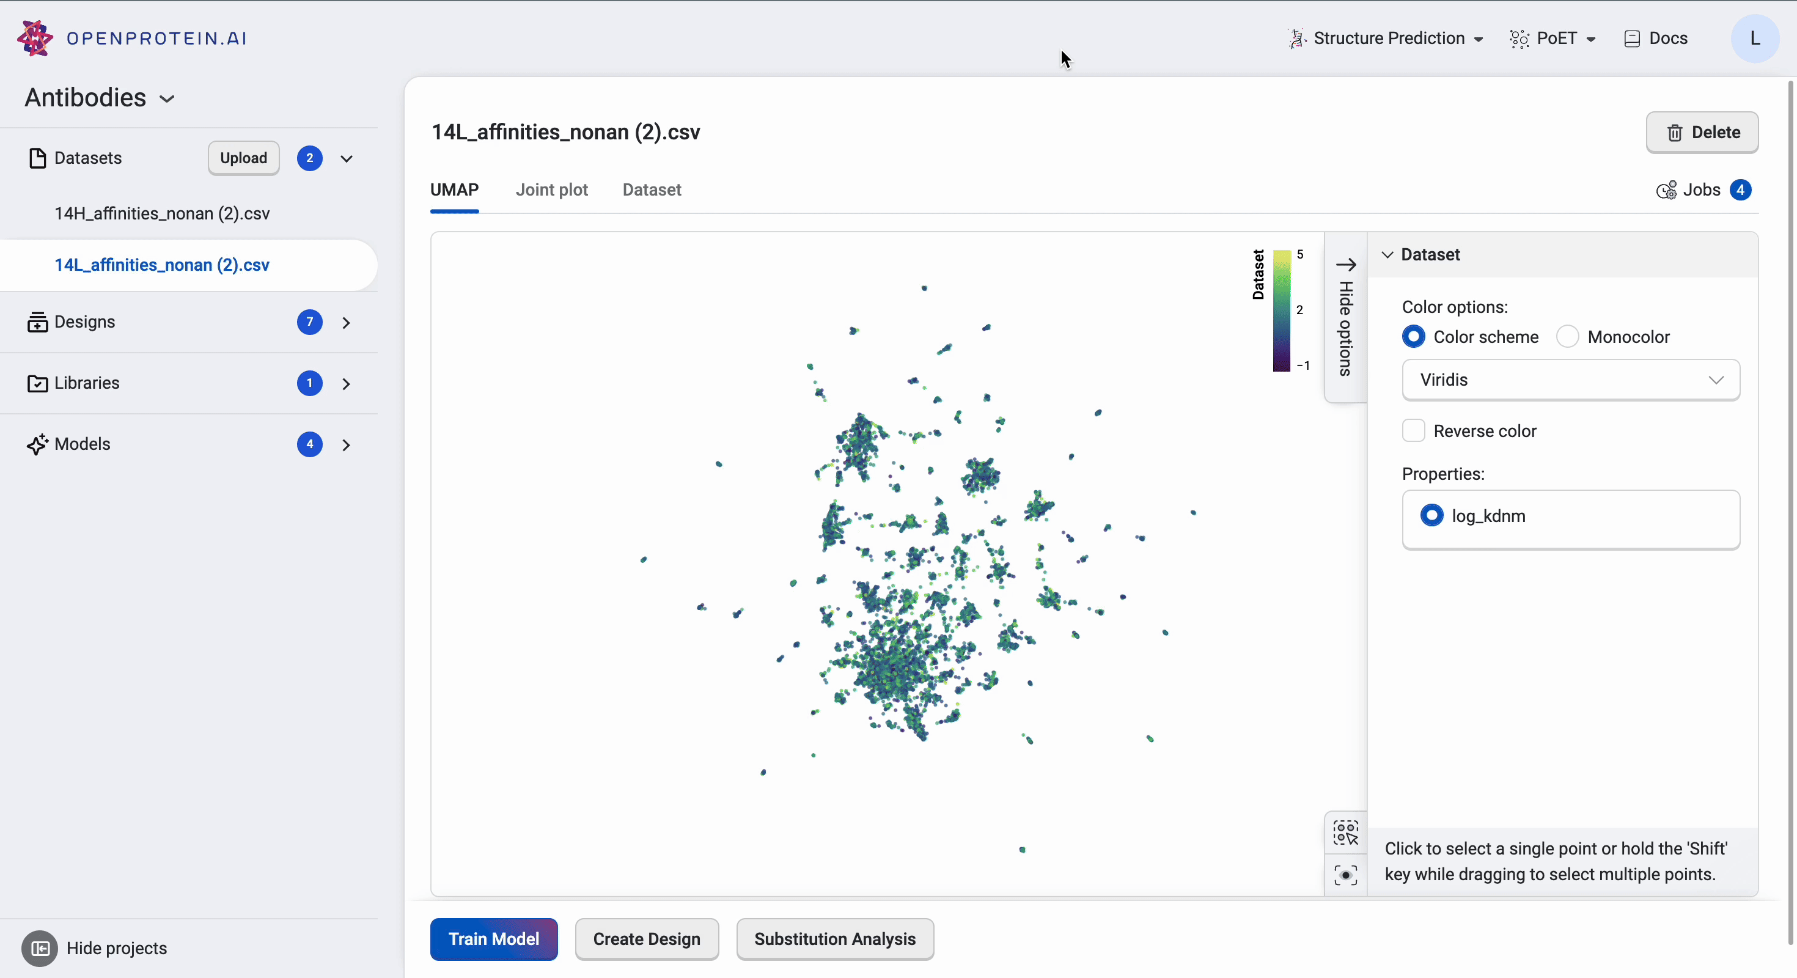Click the Hide projects sidebar icon
The image size is (1797, 978).
40,948
